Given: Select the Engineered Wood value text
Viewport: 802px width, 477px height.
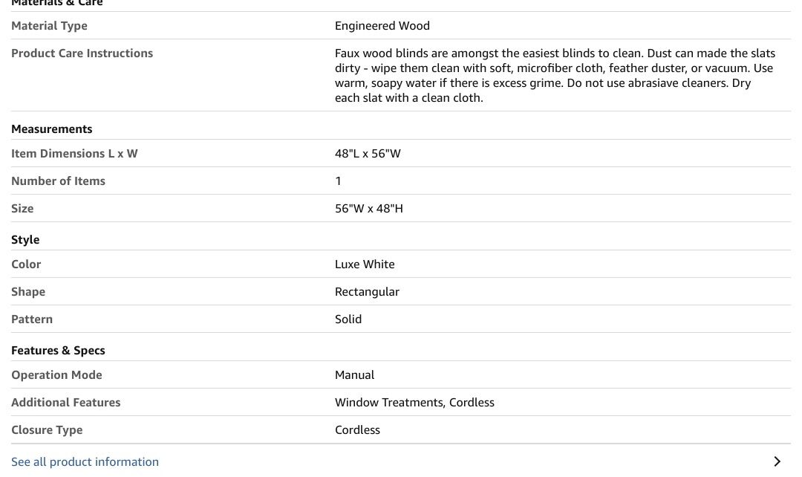Looking at the screenshot, I should 382,25.
